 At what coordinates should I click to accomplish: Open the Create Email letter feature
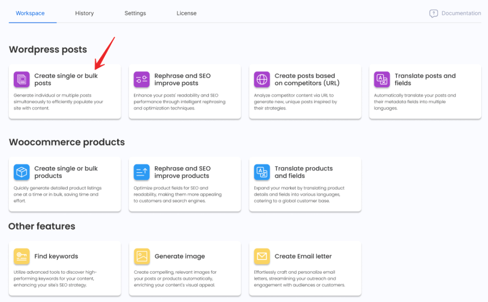pyautogui.click(x=305, y=268)
